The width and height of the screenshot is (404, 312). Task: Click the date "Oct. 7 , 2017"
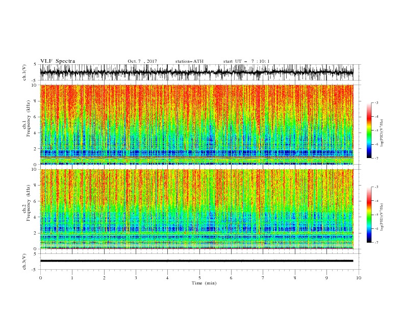coord(142,61)
